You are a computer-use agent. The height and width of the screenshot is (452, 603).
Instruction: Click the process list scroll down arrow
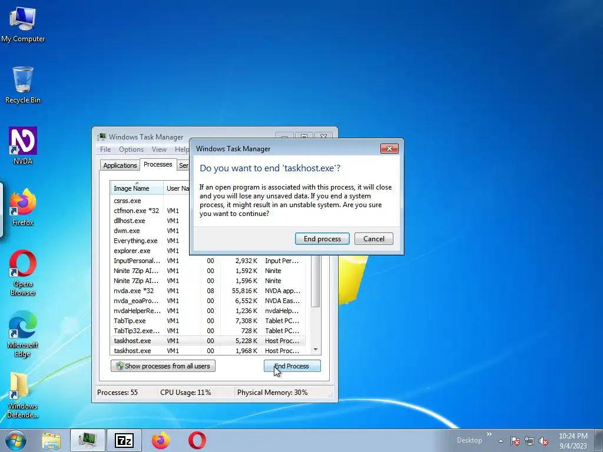pos(316,350)
